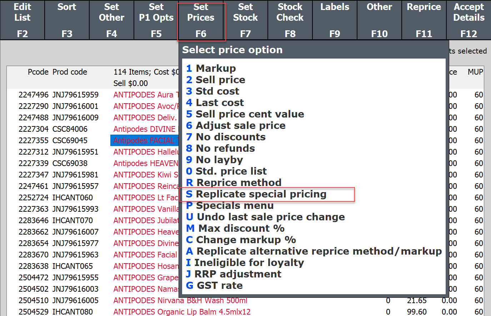Select Markup price option
The height and width of the screenshot is (316, 491).
click(215, 68)
